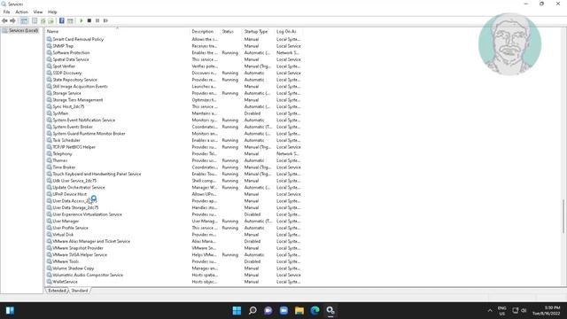
Task: Click the Restart Service toolbar icon
Action: [x=105, y=21]
